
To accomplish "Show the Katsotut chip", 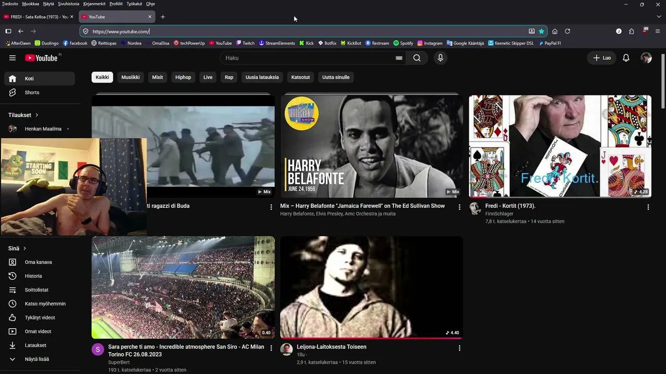I will pyautogui.click(x=301, y=77).
